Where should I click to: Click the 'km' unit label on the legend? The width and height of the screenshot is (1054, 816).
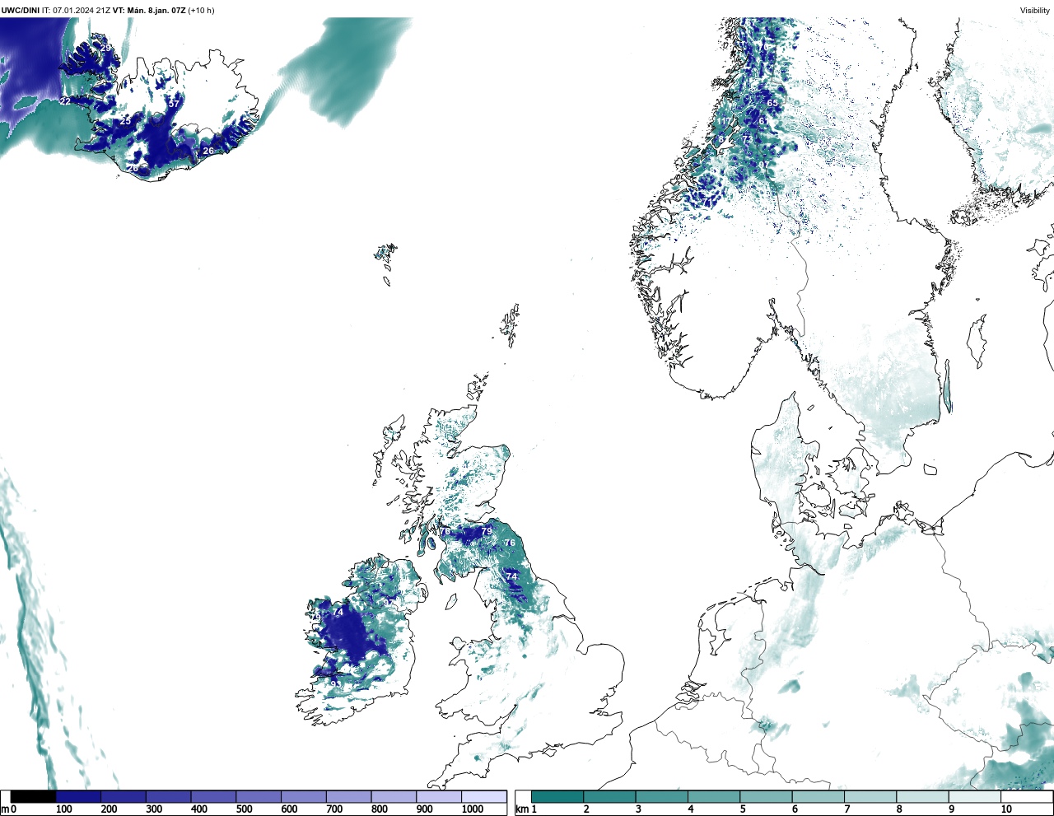pyautogui.click(x=521, y=809)
